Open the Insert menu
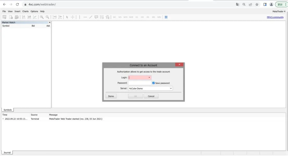The image size is (288, 157). (17, 11)
